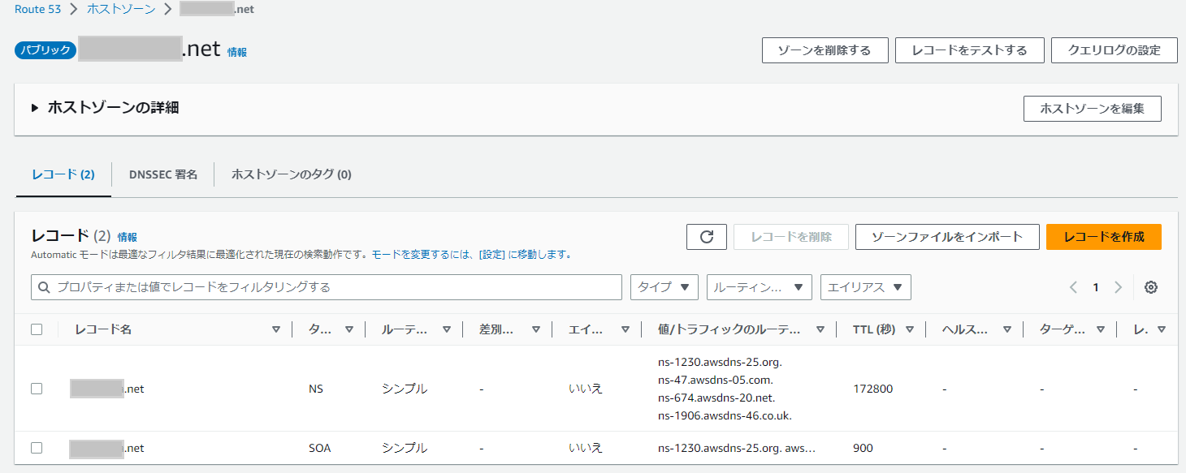Click ns-674.awsdns-20.net. value

[x=716, y=398]
